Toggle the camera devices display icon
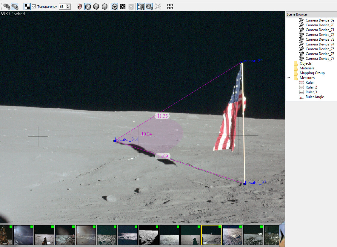Image resolution: width=337 pixels, height=247 pixels. (149, 7)
